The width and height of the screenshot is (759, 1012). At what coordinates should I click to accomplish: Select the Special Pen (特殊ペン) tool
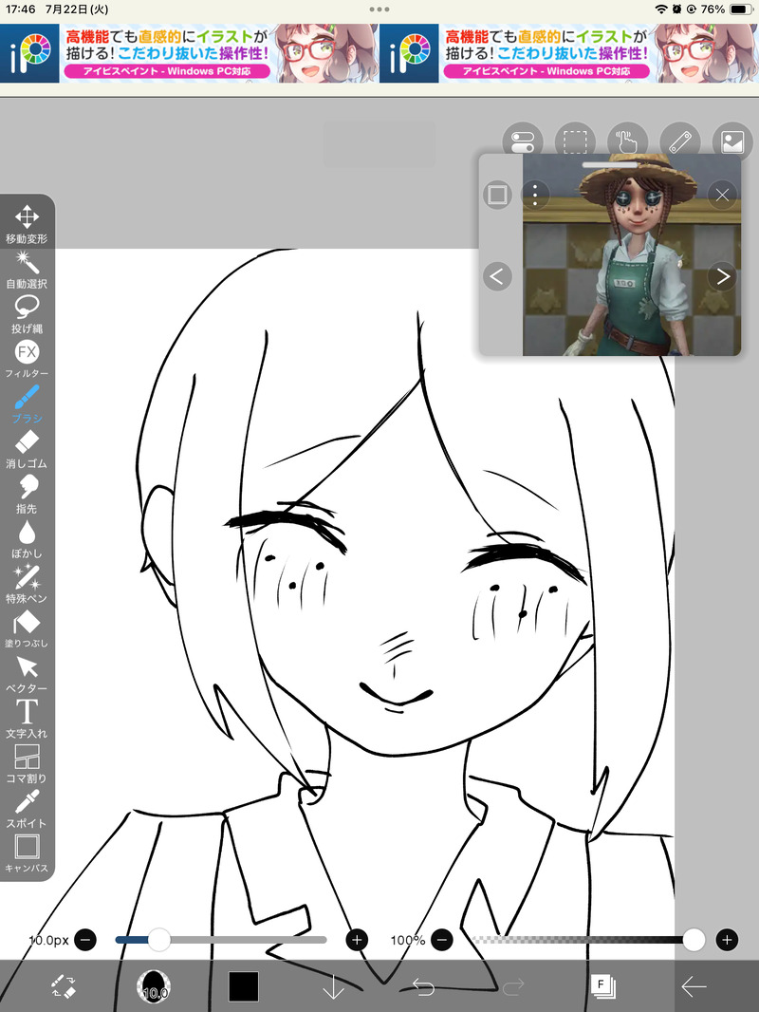(x=27, y=584)
